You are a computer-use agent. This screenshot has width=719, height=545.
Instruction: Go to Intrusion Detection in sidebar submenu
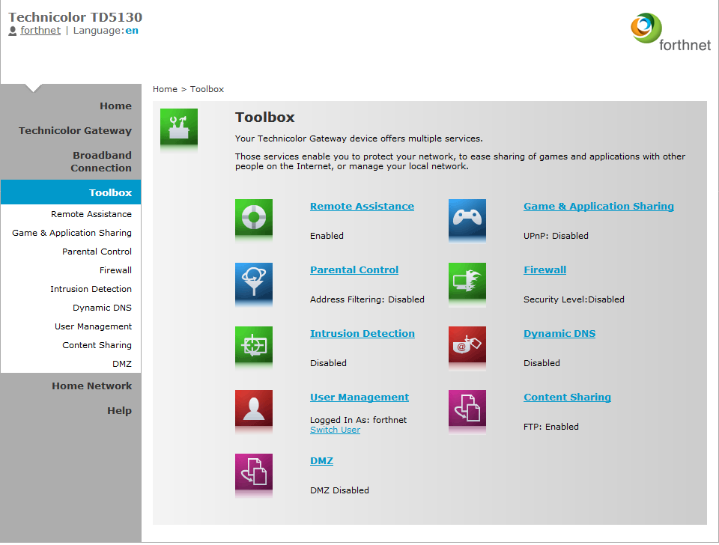coord(91,289)
